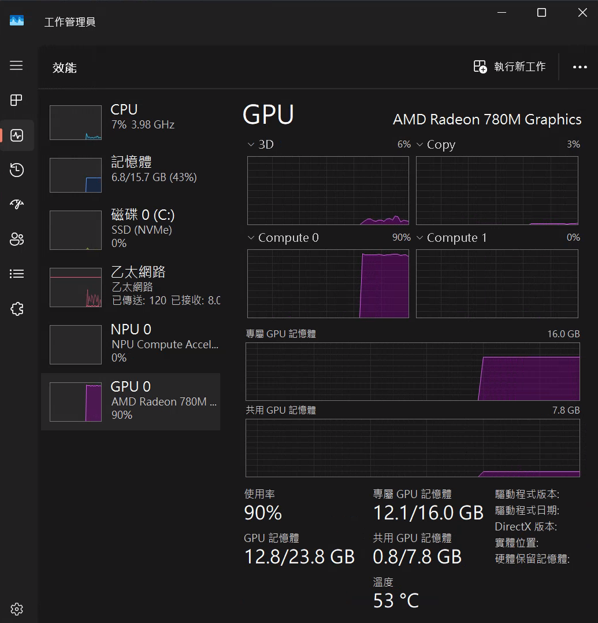
Task: Go to the Processes page icon
Action: coord(17,100)
